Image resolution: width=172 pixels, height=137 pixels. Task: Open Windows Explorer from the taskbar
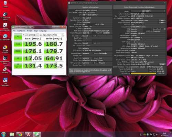[x=12, y=134]
